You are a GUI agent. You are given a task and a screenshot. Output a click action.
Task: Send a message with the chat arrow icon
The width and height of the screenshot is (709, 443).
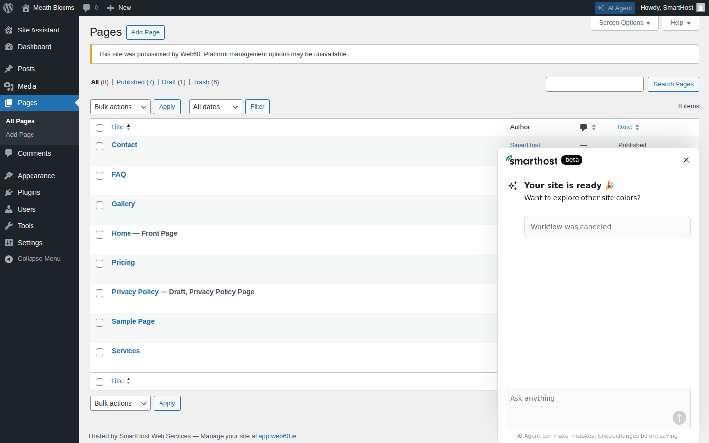point(679,418)
